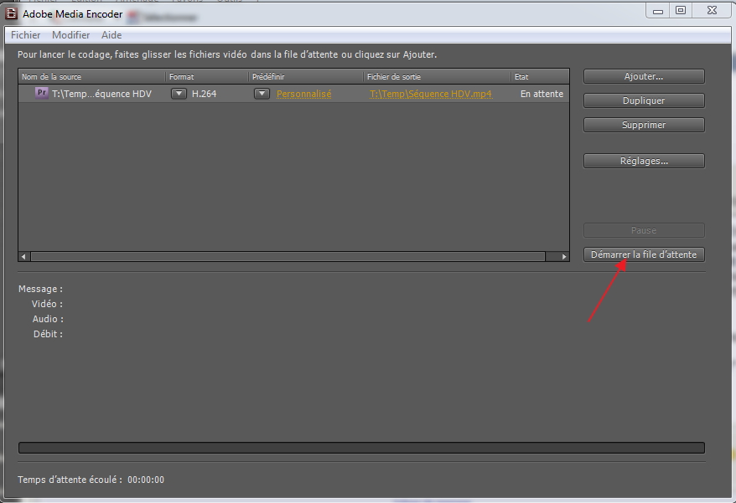
Task: Click the En attente status cell
Action: (542, 94)
